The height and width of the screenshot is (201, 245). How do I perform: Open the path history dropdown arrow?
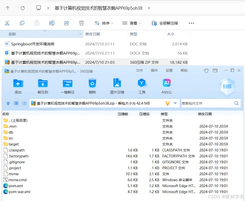click(x=175, y=103)
